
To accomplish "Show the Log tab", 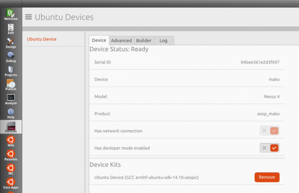I will [164, 41].
